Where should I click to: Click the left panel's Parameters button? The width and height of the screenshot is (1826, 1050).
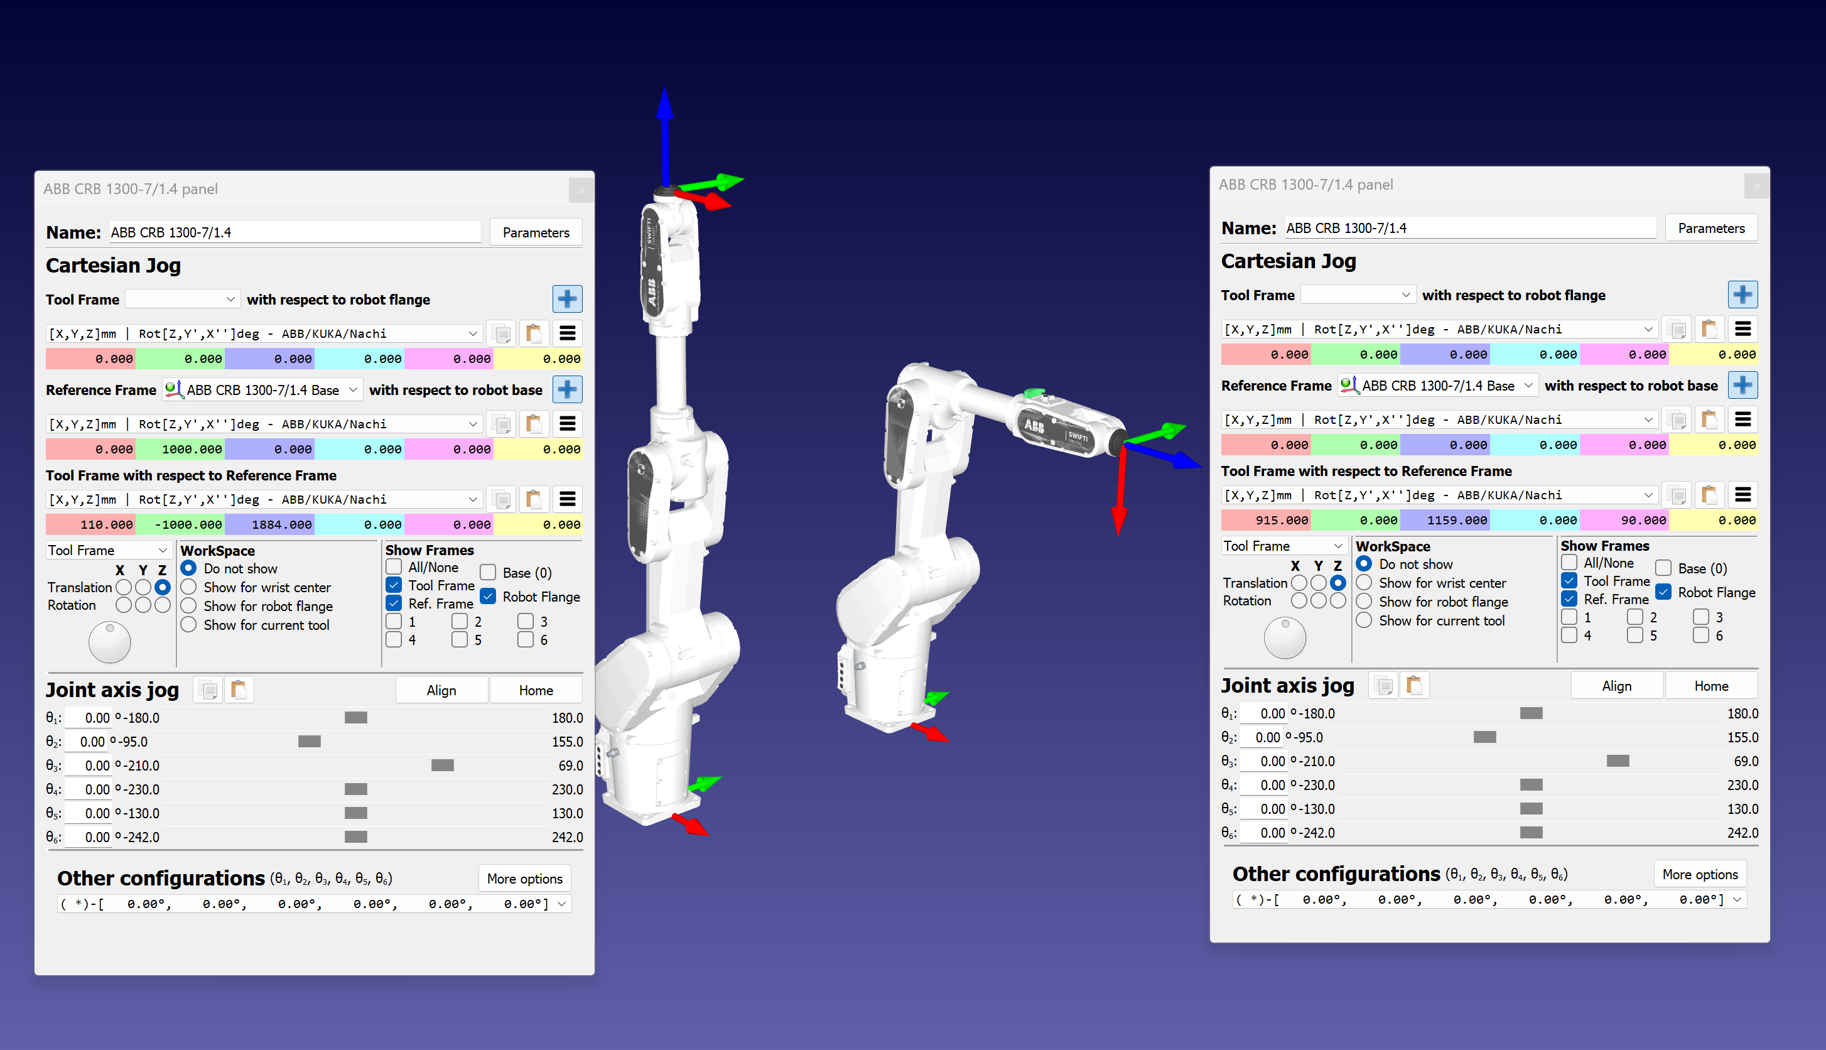click(536, 232)
